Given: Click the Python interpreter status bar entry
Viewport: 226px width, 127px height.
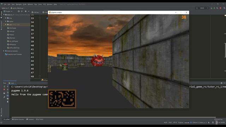Looking at the screenshot, I should tap(200, 122).
